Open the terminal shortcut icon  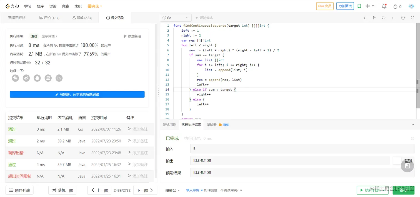393,18
